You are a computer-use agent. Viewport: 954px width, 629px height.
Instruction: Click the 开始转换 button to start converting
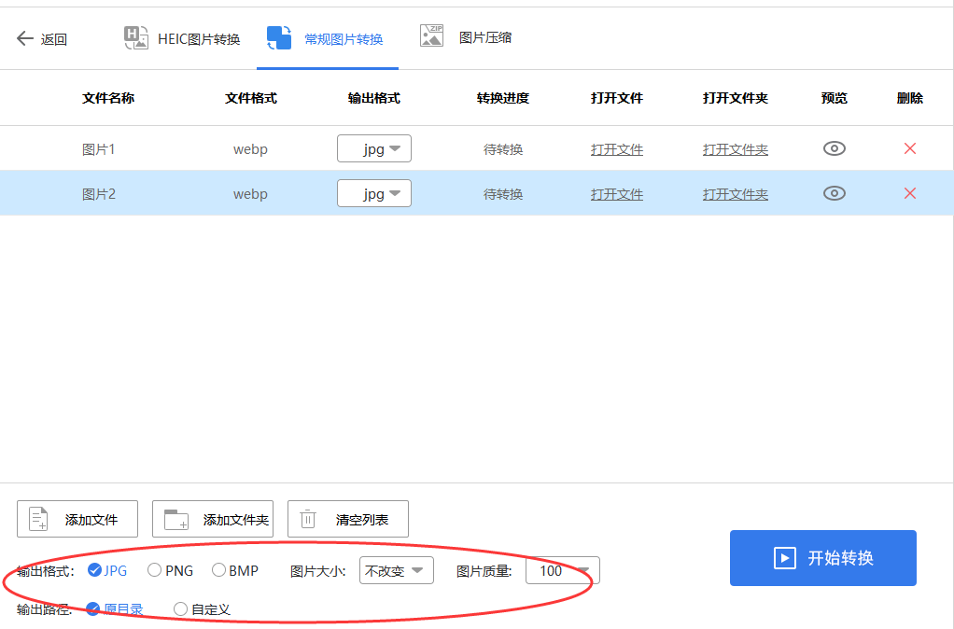(x=822, y=558)
